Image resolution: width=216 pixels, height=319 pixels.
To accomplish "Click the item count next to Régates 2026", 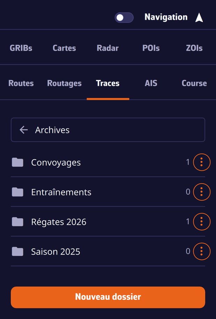I will pyautogui.click(x=188, y=222).
